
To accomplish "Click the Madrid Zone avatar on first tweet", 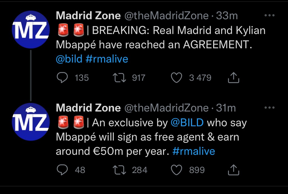I will [x=31, y=30].
